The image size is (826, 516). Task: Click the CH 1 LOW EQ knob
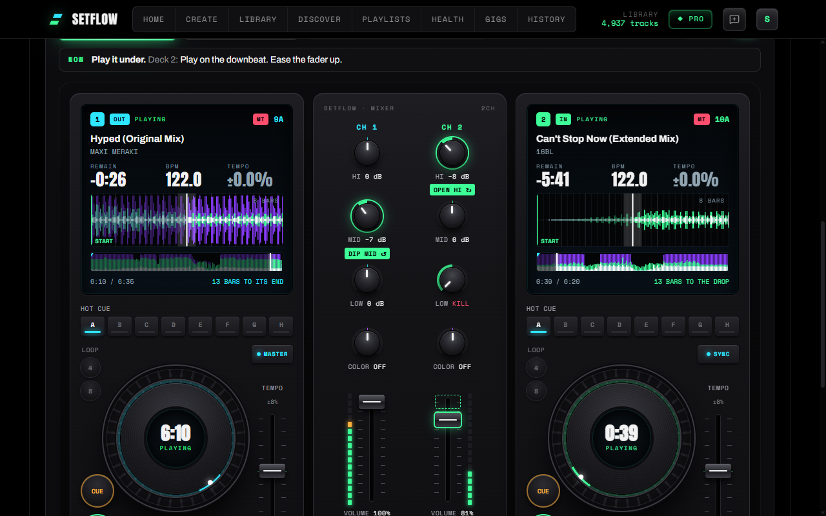tap(367, 280)
